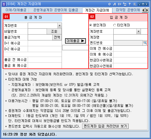Click the detach window arrow icon
This screenshot has height=139, width=151.
pyautogui.click(x=125, y=4)
